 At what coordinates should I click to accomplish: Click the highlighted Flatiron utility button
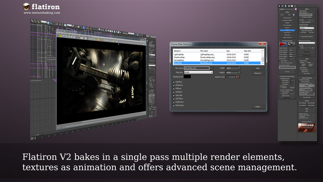(287, 30)
